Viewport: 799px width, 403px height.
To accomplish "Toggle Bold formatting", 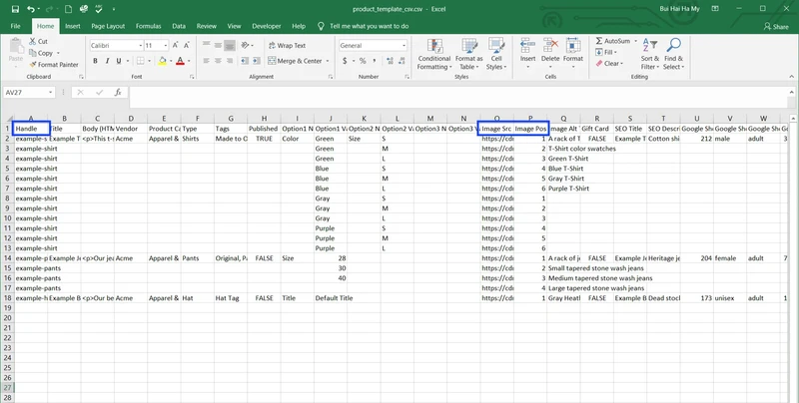I will click(x=95, y=61).
